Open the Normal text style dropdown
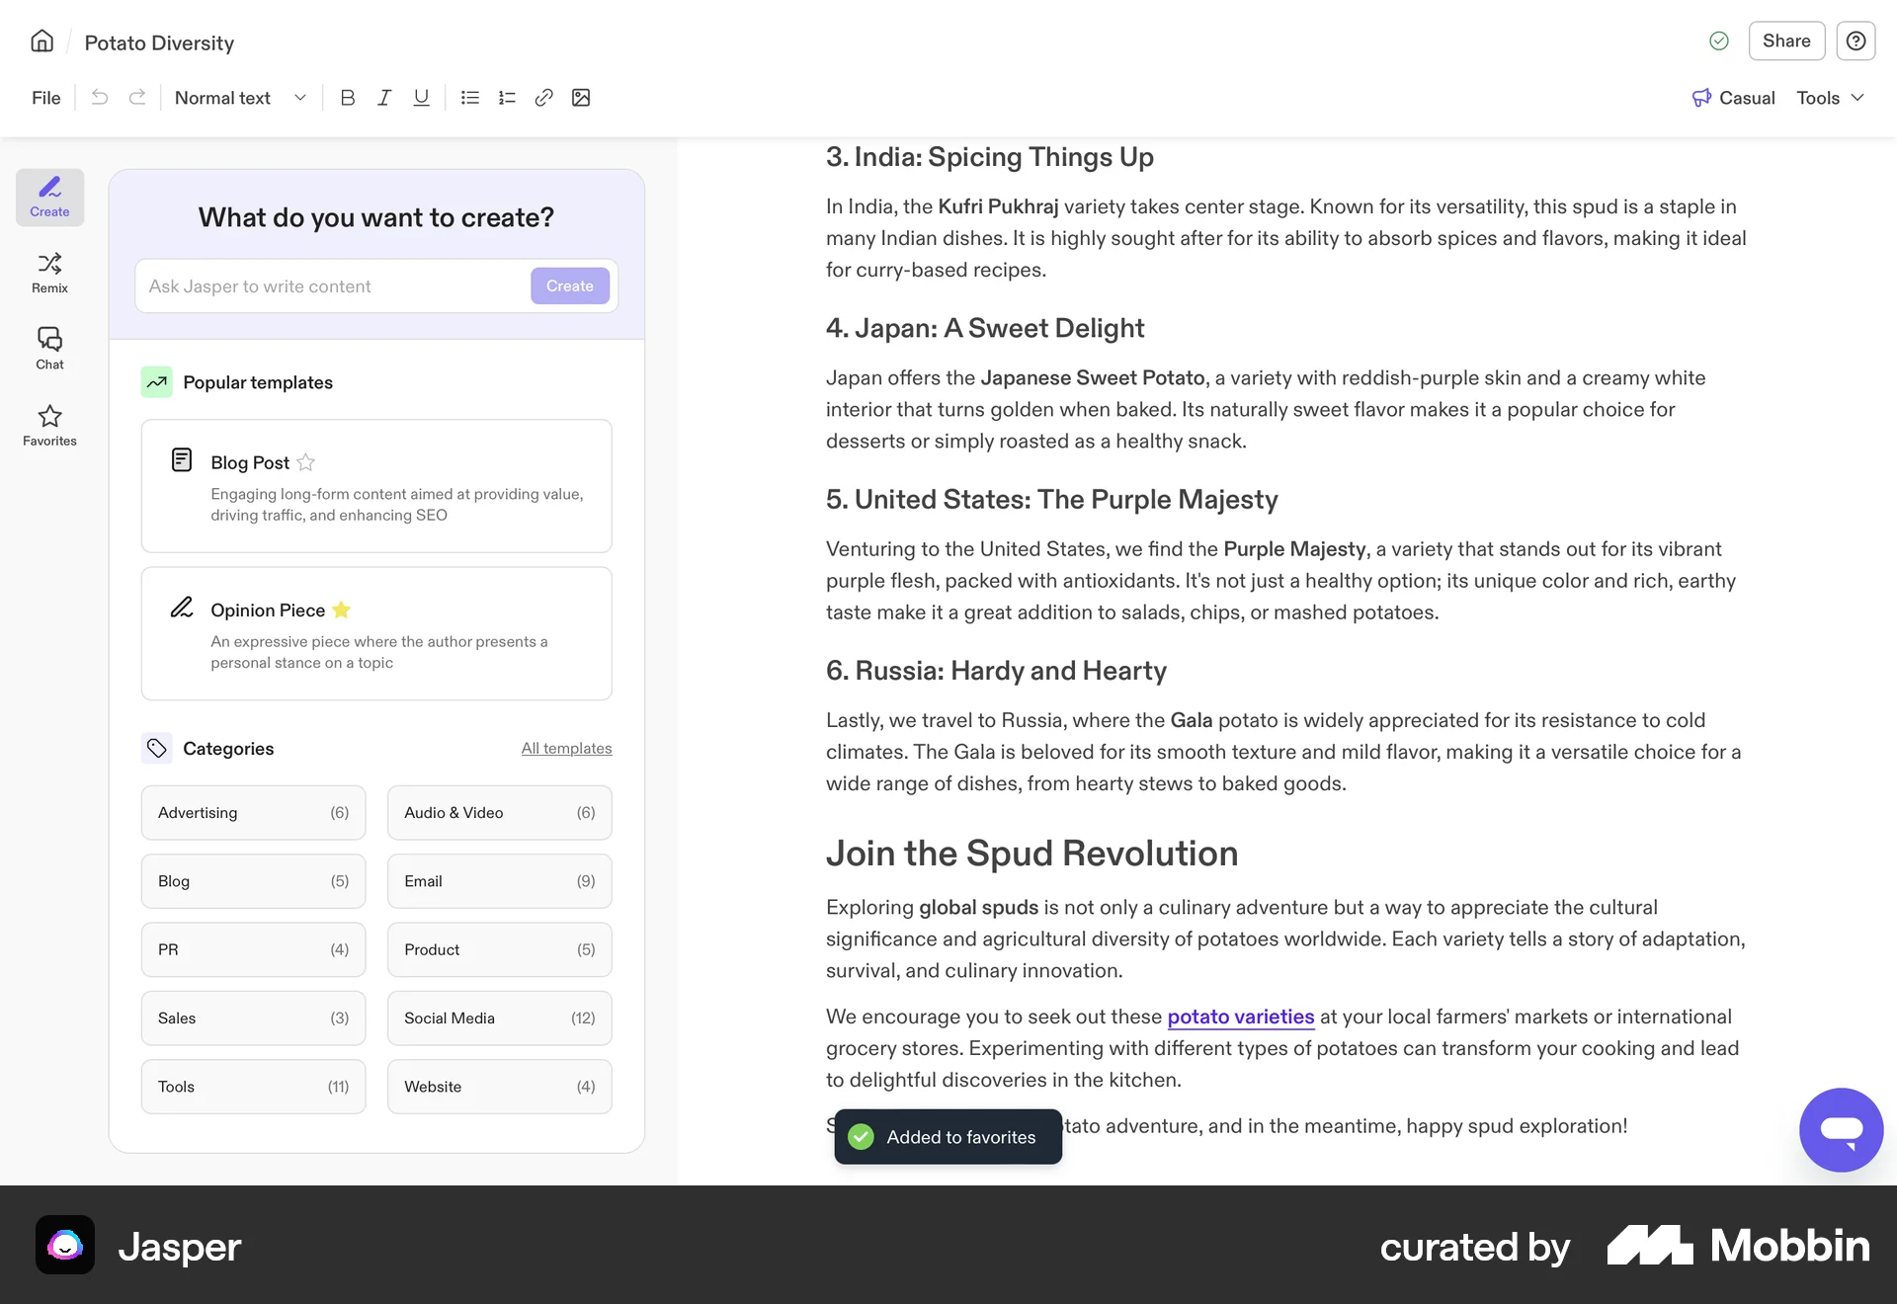Screen dimensions: 1897x1304 click(240, 98)
